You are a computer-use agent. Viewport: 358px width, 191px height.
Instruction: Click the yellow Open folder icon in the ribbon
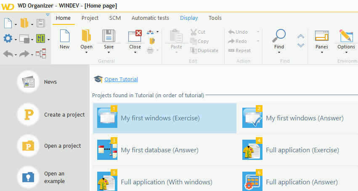click(x=86, y=36)
